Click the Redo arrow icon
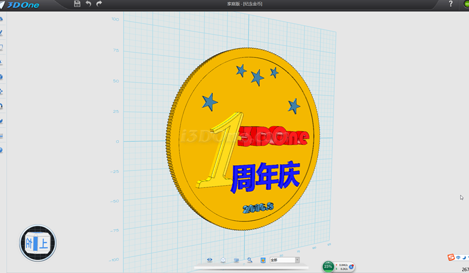Image resolution: width=469 pixels, height=273 pixels. click(x=99, y=4)
